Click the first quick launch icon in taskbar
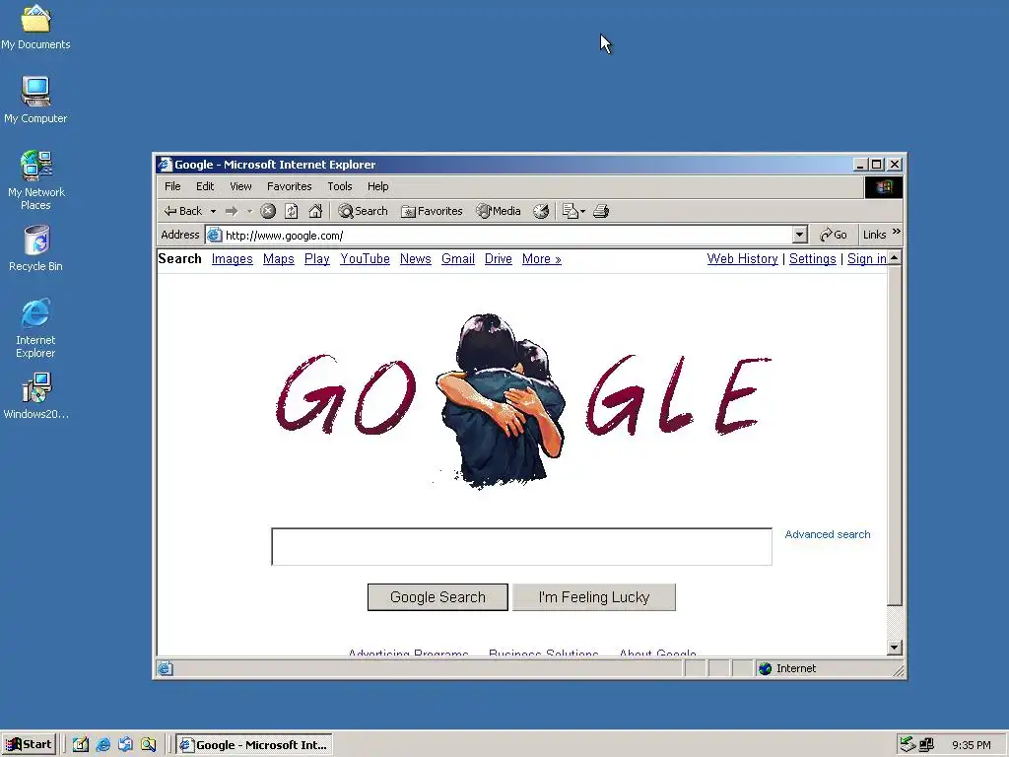Viewport: 1009px width, 757px height. pos(81,745)
